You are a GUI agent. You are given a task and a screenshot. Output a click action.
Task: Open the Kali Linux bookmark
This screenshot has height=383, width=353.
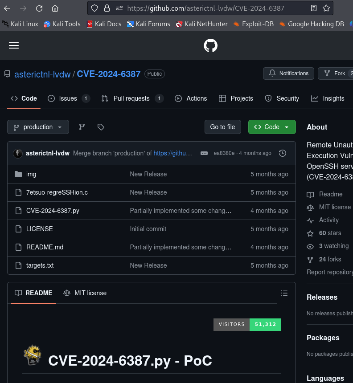[x=21, y=24]
